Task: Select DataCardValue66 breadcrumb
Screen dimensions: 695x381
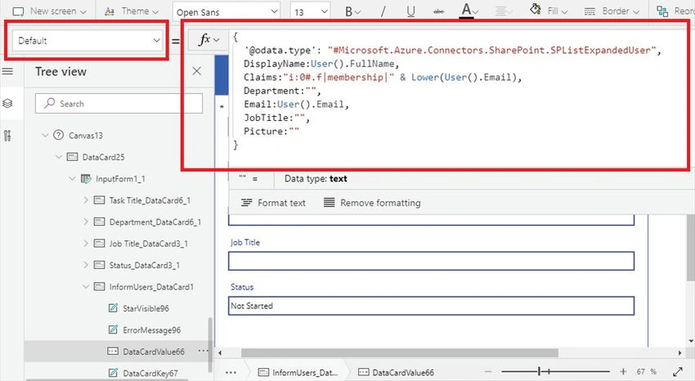Action: pos(397,373)
